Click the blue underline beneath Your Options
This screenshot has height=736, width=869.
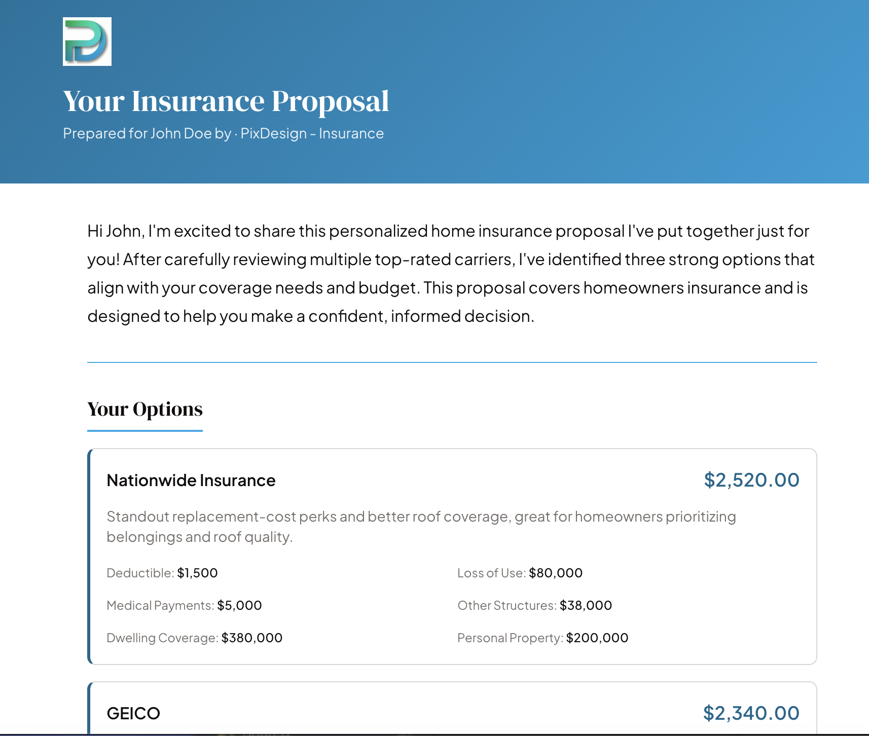pos(144,432)
